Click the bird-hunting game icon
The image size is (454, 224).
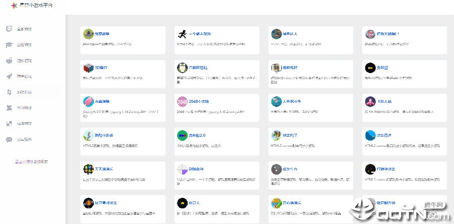click(x=276, y=135)
